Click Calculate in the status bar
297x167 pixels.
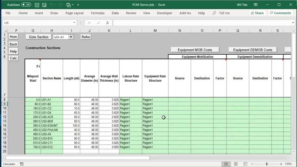click(x=9, y=164)
